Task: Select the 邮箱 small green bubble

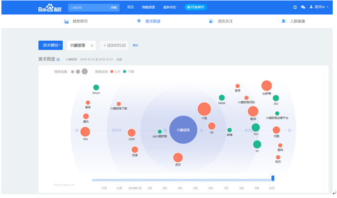Action: 230,130
